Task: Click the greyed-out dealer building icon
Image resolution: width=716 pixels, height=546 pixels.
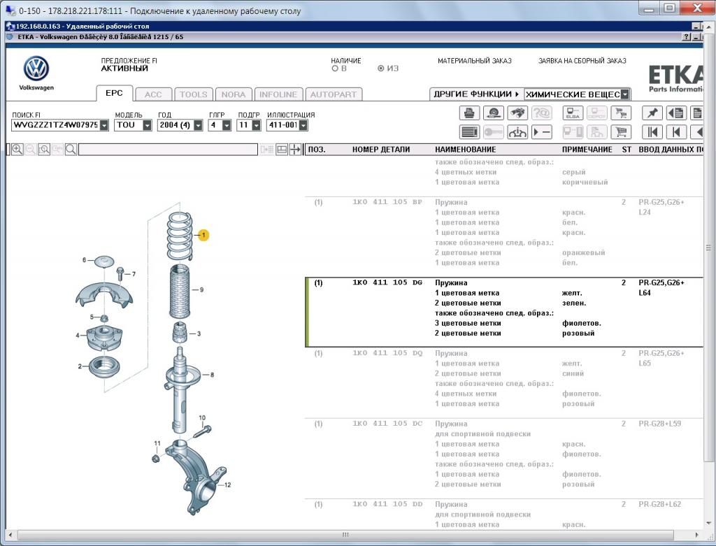Action: [x=596, y=132]
